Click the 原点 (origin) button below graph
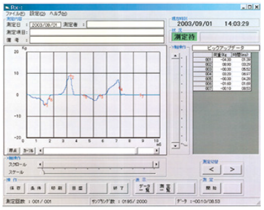This screenshot has width=264, height=210. 13,151
